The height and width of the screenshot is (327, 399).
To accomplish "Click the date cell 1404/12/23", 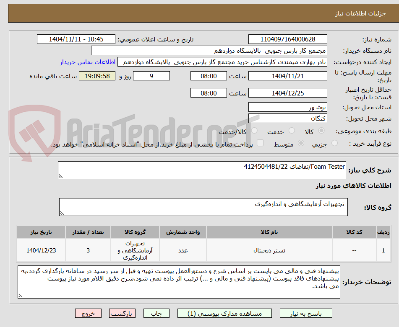I will click(41, 250).
